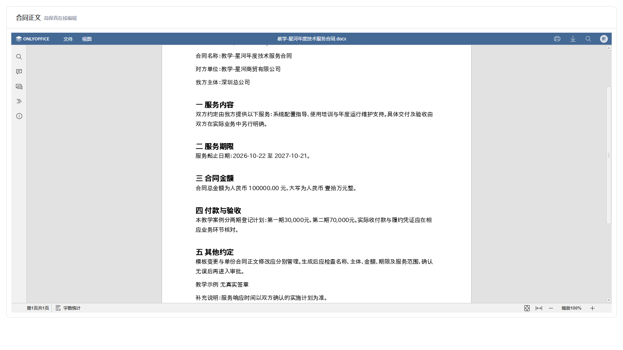
Task: Open the comments panel icon
Action: pos(19,72)
